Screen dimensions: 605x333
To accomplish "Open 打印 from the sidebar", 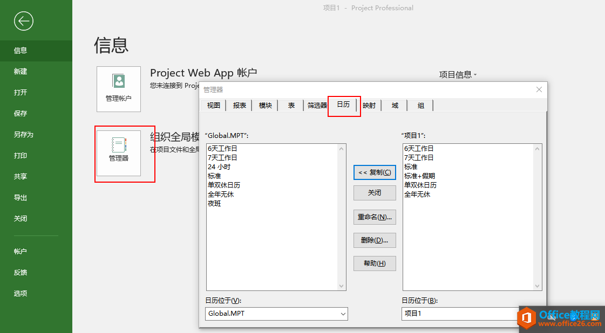I will (x=23, y=155).
